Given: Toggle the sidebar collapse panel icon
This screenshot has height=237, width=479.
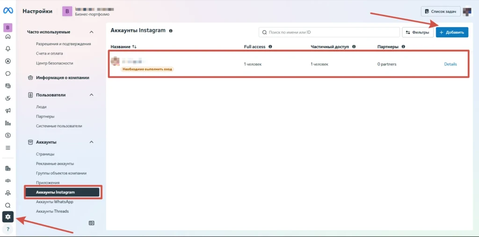Looking at the screenshot, I should pyautogui.click(x=91, y=223).
